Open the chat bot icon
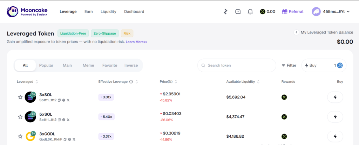Image resolution: width=359 pixels, height=145 pixels. [238, 12]
